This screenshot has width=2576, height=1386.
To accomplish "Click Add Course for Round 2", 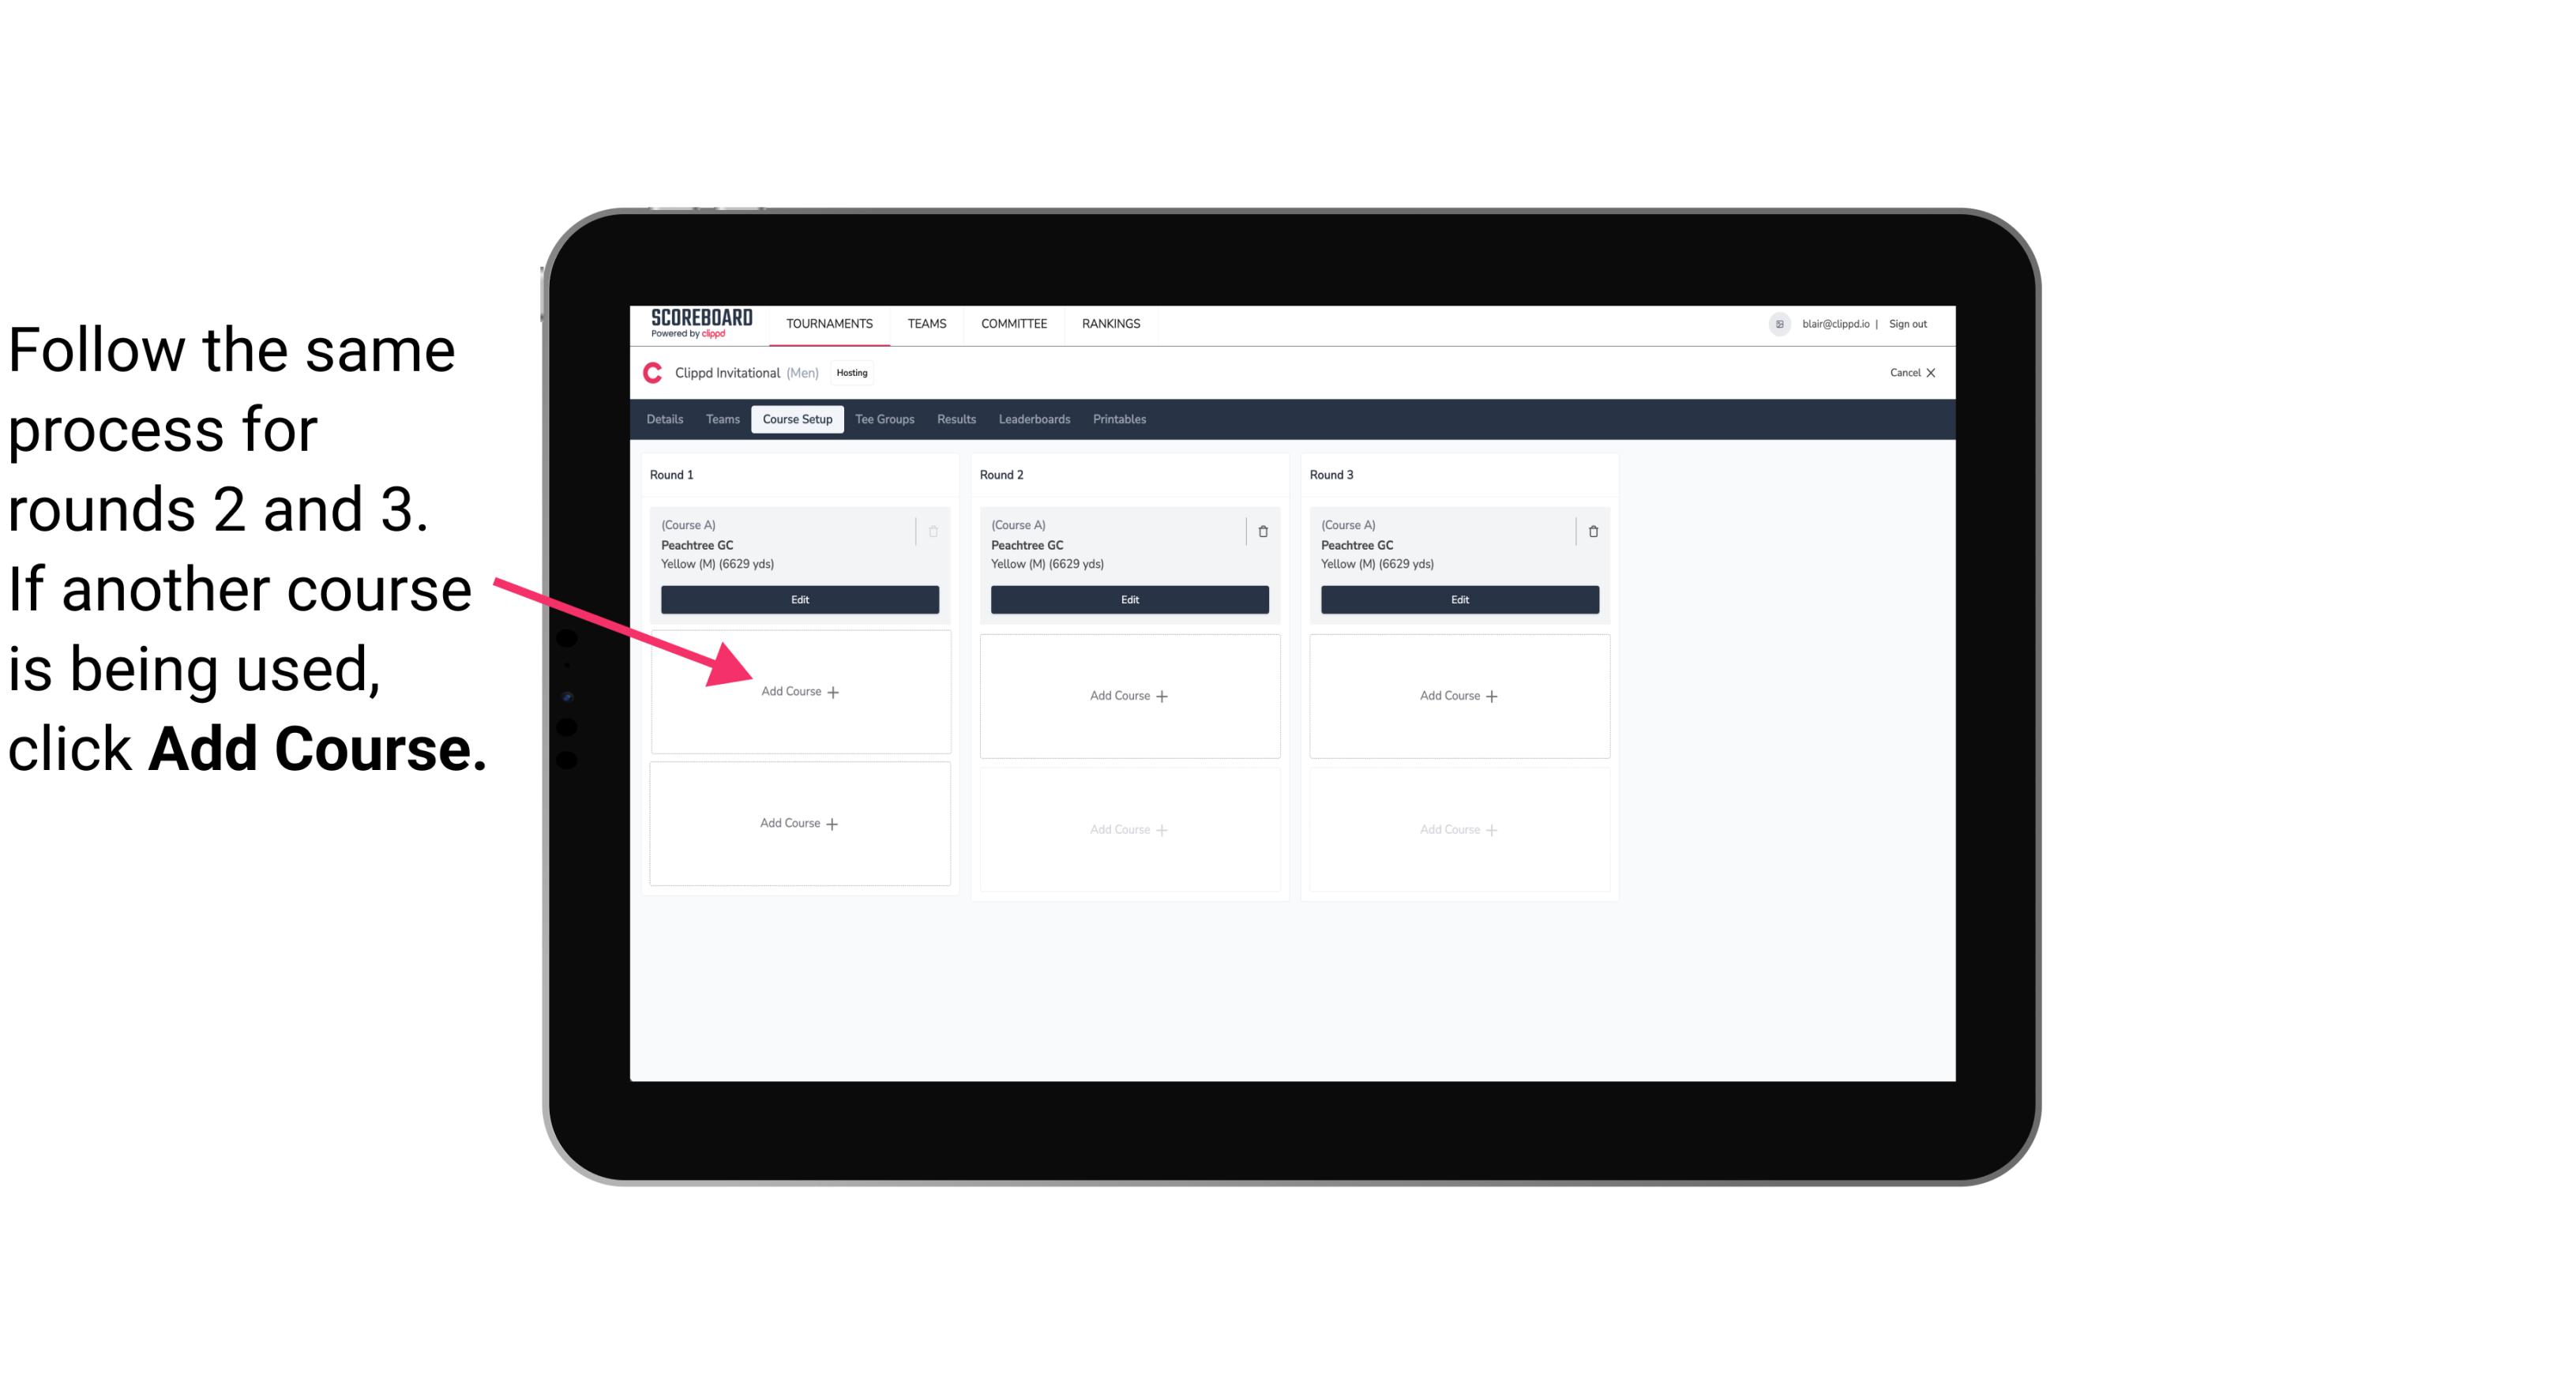I will 1128,695.
